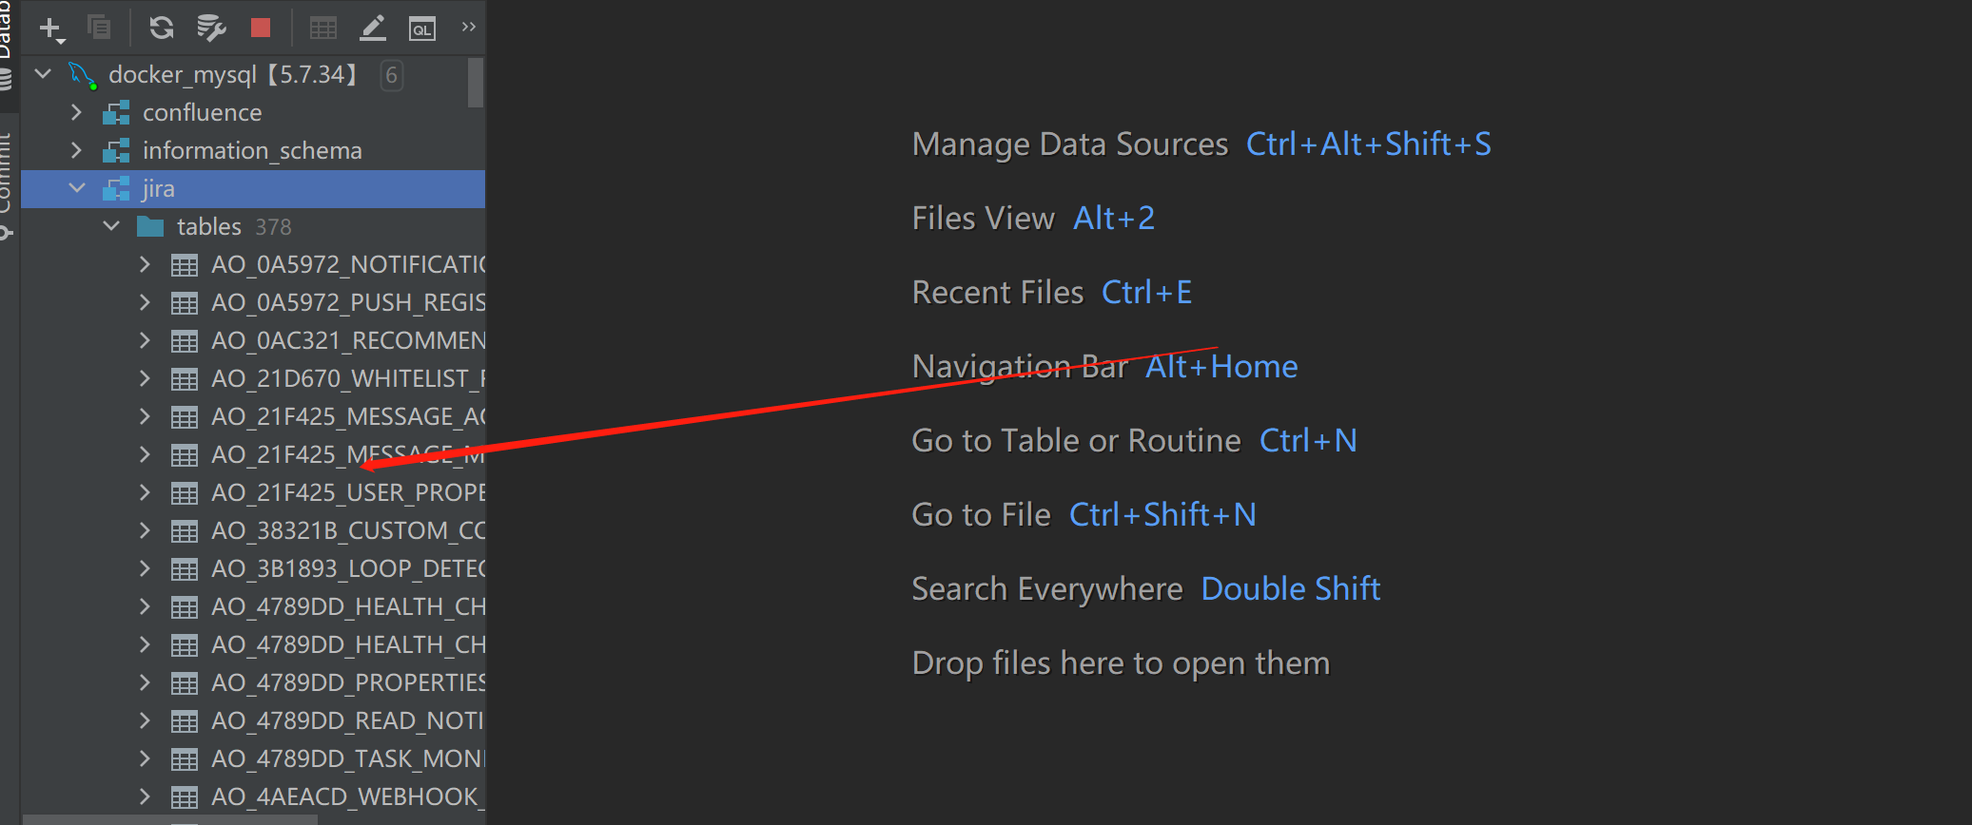Viewport: 1972px width, 825px height.
Task: Click the schema count badge 6
Action: point(391,75)
